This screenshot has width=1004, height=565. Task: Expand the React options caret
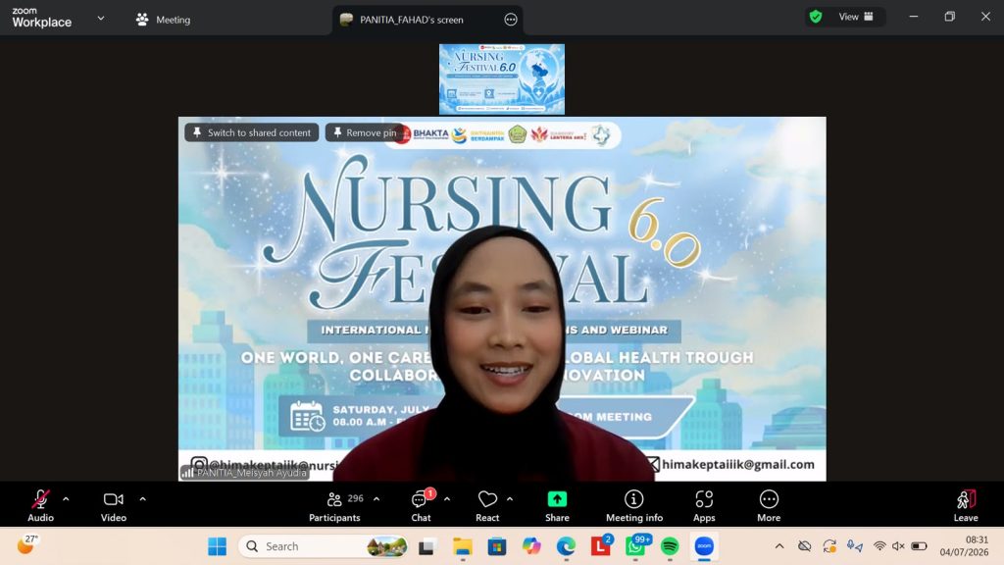click(510, 499)
